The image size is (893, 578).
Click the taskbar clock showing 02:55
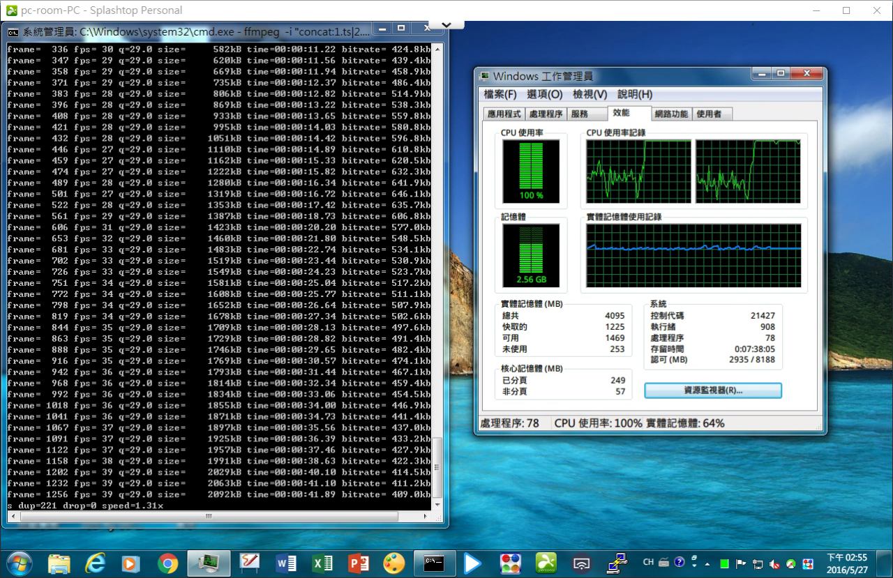[x=846, y=563]
